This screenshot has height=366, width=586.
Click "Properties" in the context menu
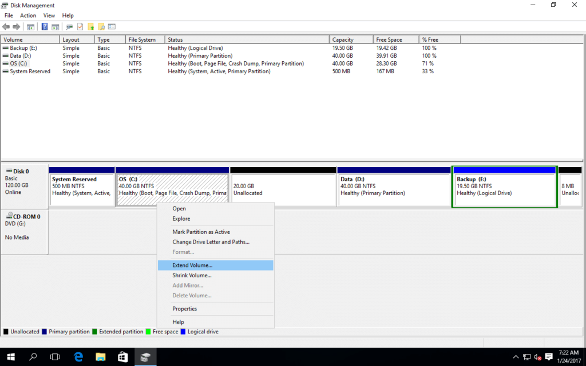(x=184, y=308)
